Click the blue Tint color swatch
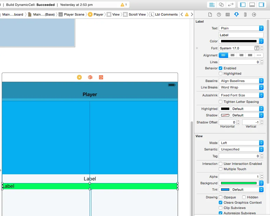Screen dimensions: 270x216 point(225,190)
